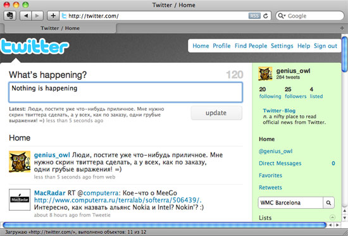Open a new tab with the plus button

tap(342, 28)
